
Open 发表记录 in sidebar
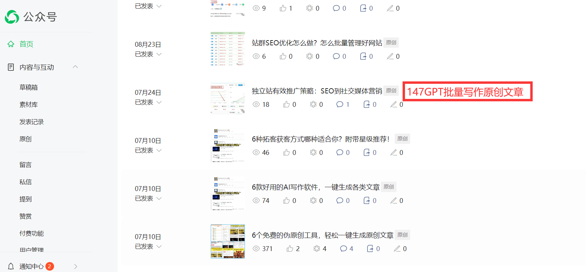pyautogui.click(x=32, y=122)
